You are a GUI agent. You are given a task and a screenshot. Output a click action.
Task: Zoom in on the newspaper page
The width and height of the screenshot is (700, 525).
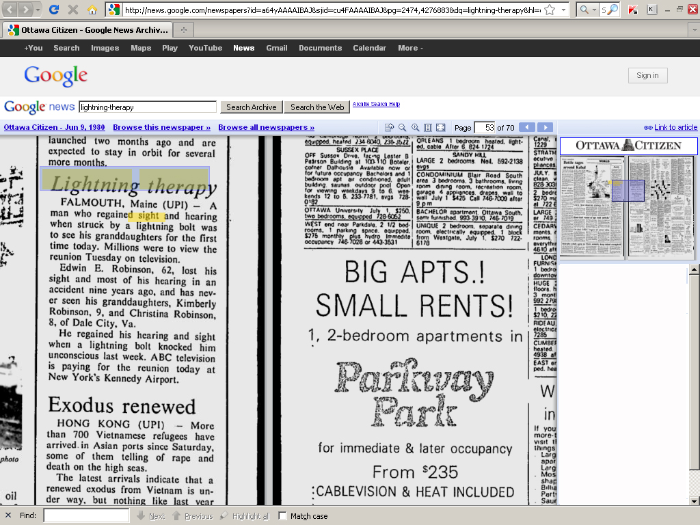tap(415, 127)
